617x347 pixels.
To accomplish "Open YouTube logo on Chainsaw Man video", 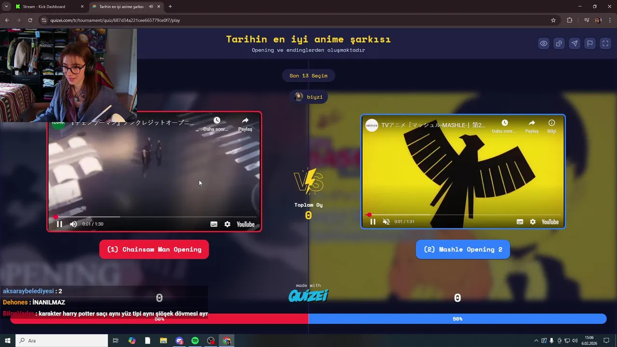I will click(245, 224).
